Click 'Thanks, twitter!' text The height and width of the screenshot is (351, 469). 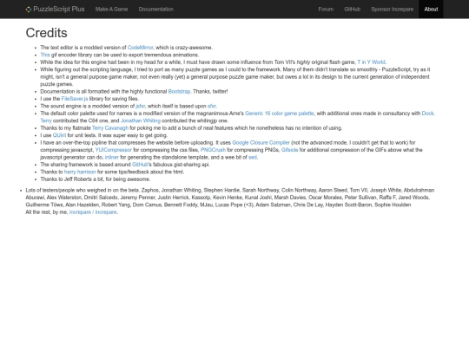210,91
